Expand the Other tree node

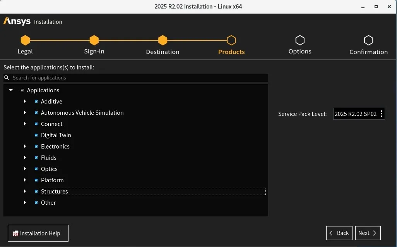tap(25, 203)
